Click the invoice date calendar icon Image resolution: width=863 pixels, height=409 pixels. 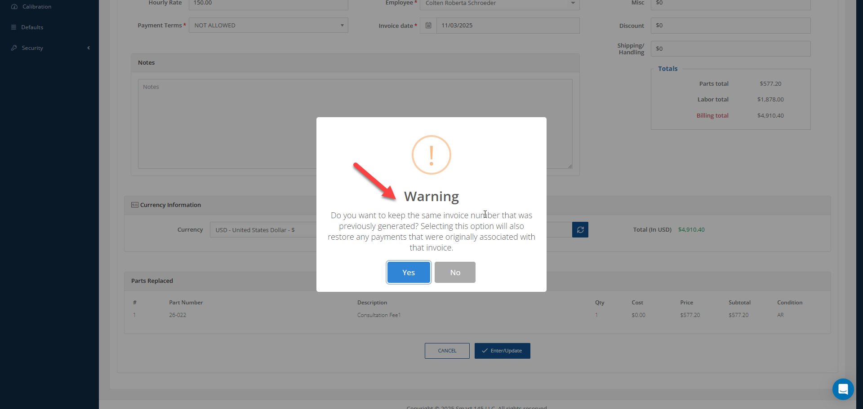[428, 26]
